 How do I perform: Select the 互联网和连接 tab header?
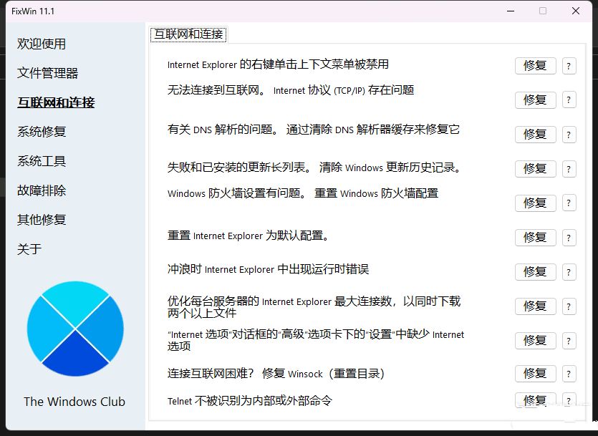click(188, 34)
